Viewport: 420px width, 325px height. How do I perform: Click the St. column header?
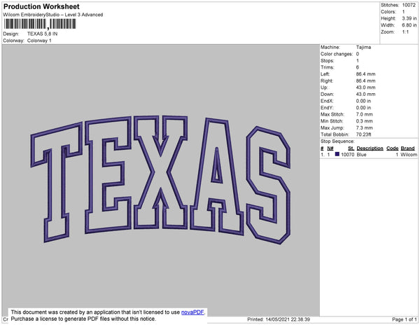pyautogui.click(x=351, y=148)
